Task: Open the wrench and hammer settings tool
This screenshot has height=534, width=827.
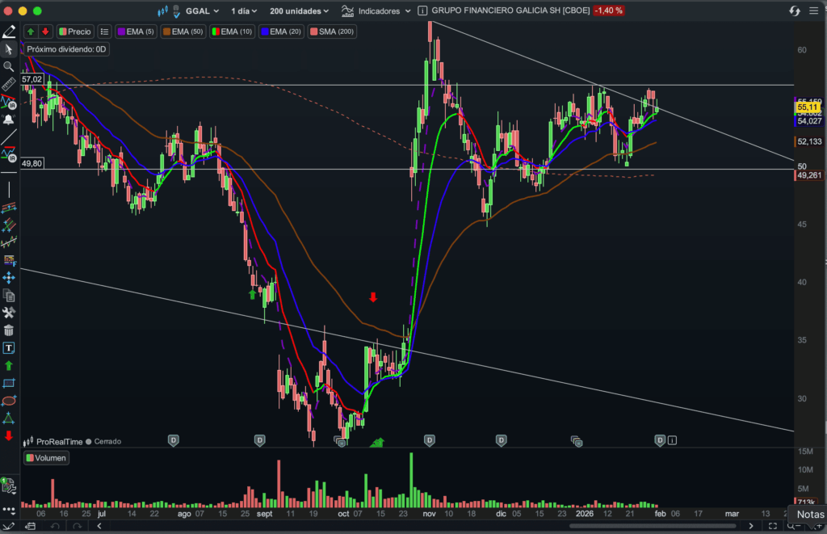Action: [x=9, y=313]
